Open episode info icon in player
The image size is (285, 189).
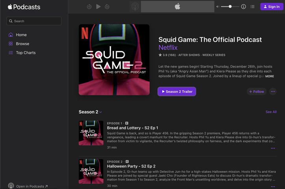tap(244, 7)
